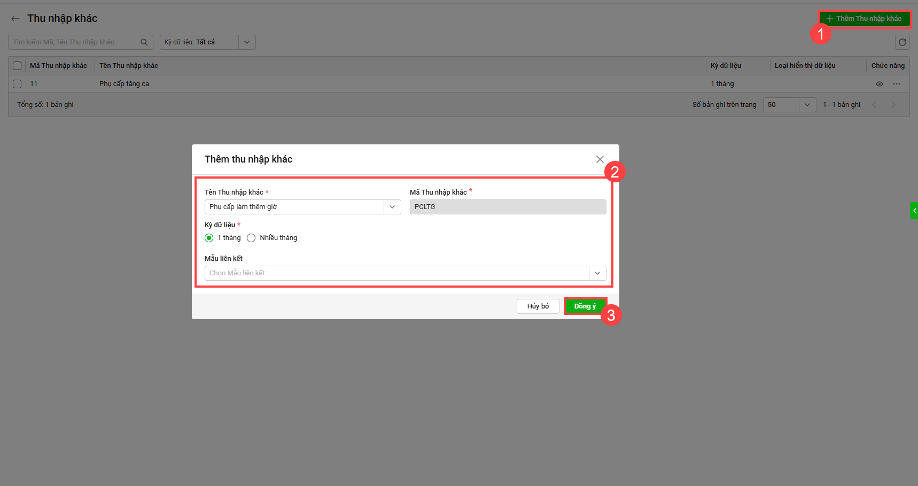The image size is (918, 486).
Task: Click the back arrow beside Thu nhập khác
Action: point(15,19)
